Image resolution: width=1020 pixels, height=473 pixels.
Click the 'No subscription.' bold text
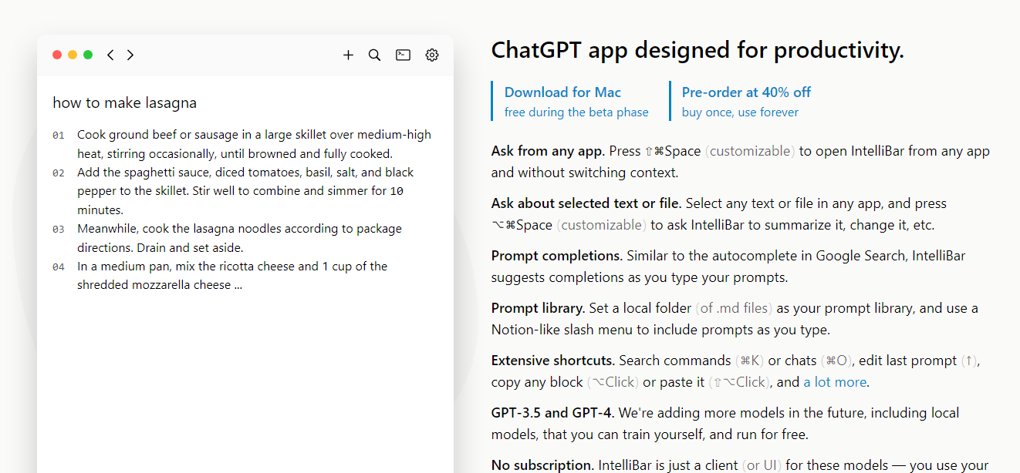[x=543, y=465]
